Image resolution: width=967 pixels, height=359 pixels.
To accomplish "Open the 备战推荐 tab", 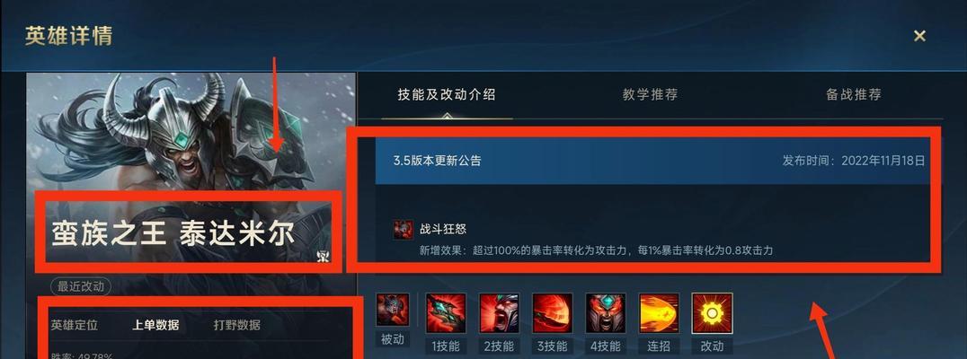I will pos(854,95).
